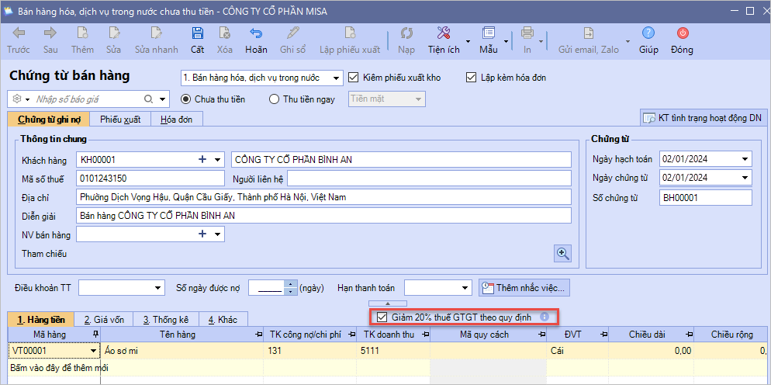The height and width of the screenshot is (385, 771).
Task: Expand the Ngày hạch toán date dropdown
Action: pos(745,159)
